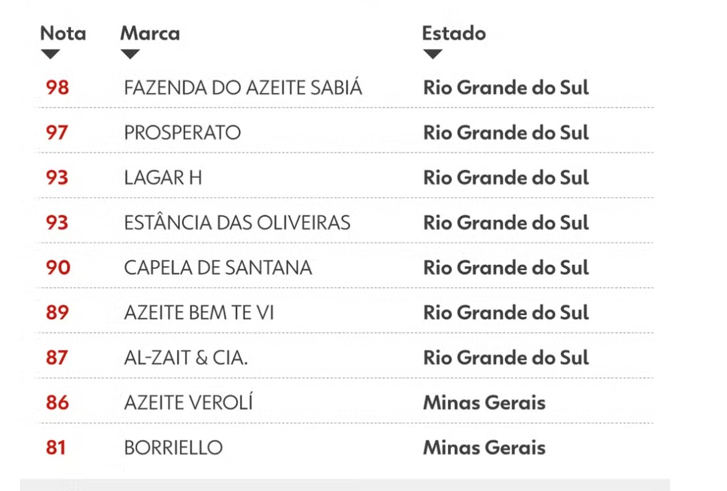Screen dimensions: 727x491
Task: Click the sort arrow under Estado
Action: point(433,54)
